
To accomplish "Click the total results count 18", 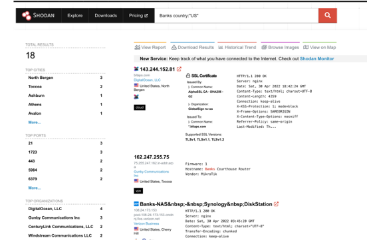I will [31, 56].
